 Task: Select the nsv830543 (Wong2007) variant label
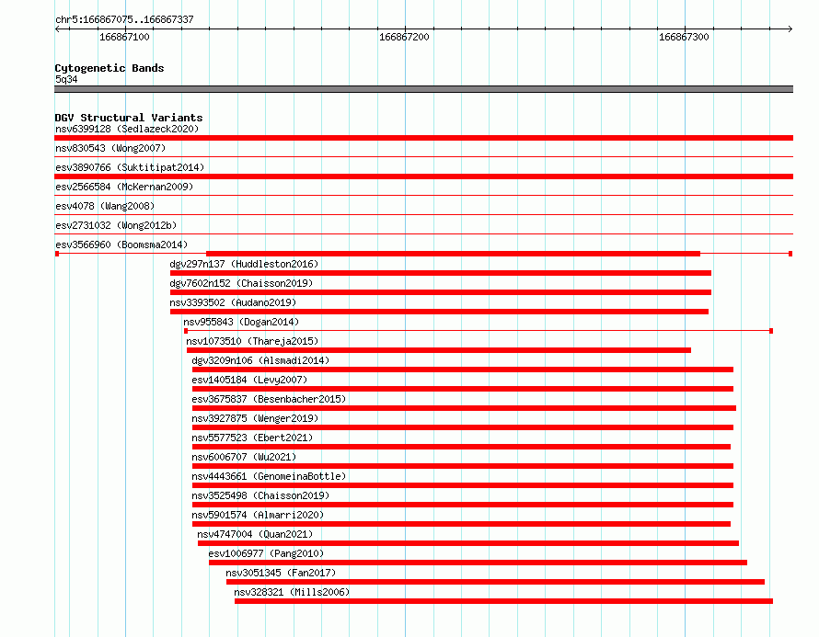click(110, 148)
